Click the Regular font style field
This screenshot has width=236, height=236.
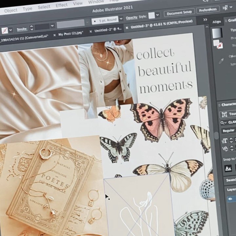229,130
